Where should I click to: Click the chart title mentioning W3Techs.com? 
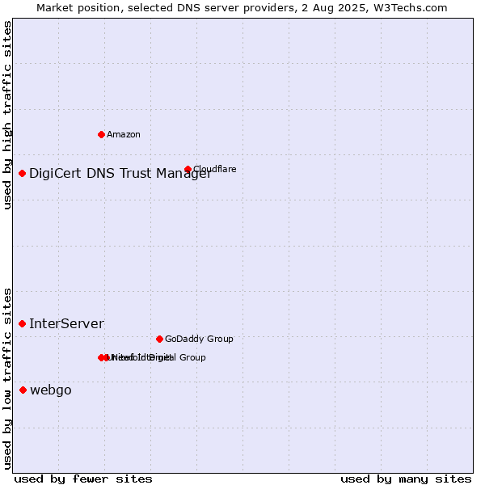[242, 8]
